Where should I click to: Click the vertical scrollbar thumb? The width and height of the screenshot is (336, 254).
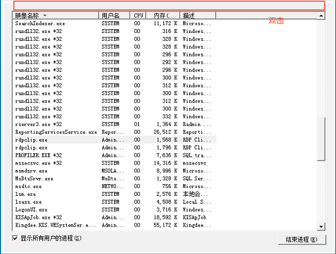(321, 139)
